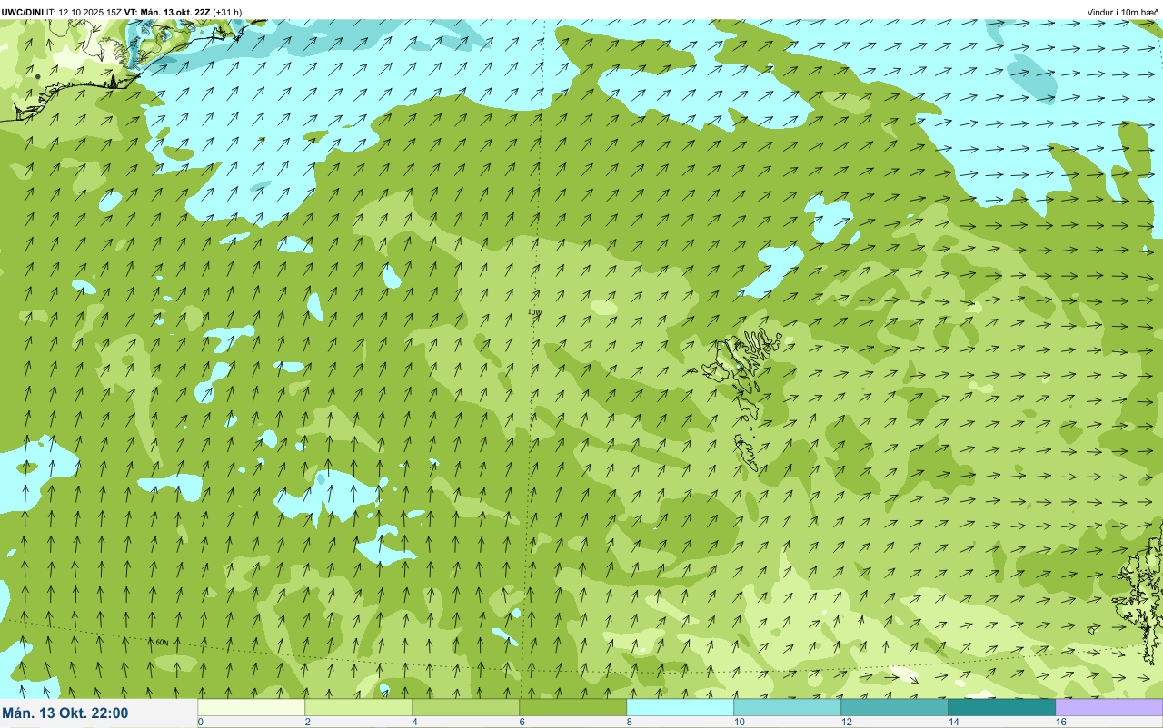This screenshot has width=1163, height=728.
Task: Click the 12–14 teal legend swatch
Action: (895, 707)
